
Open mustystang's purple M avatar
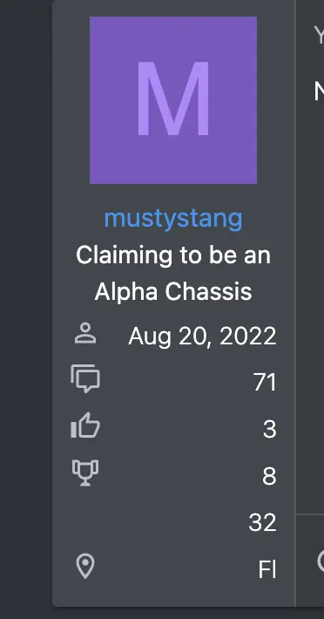(x=173, y=100)
